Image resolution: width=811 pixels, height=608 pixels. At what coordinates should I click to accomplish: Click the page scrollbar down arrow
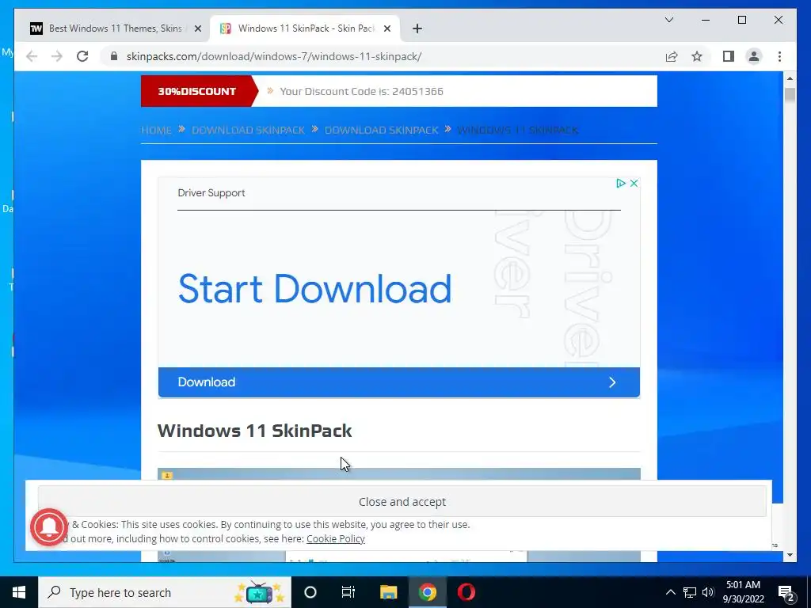790,555
